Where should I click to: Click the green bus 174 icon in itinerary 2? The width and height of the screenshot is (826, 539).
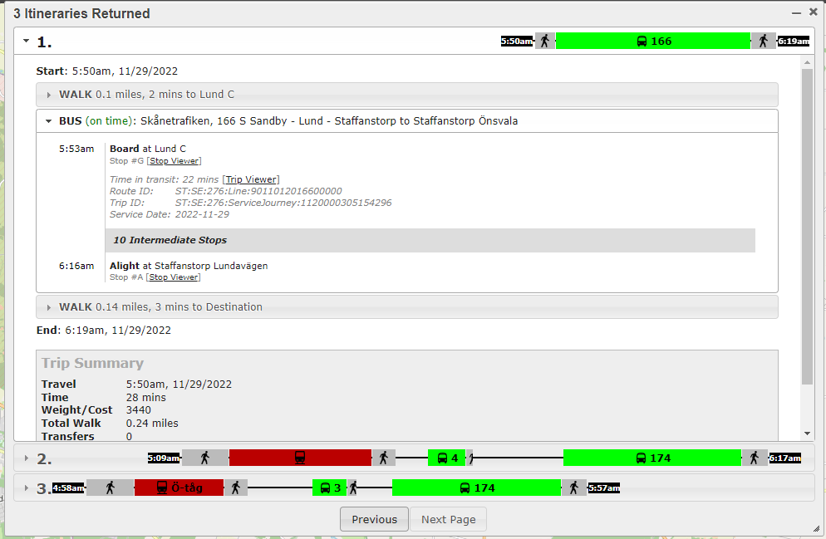[x=651, y=457]
